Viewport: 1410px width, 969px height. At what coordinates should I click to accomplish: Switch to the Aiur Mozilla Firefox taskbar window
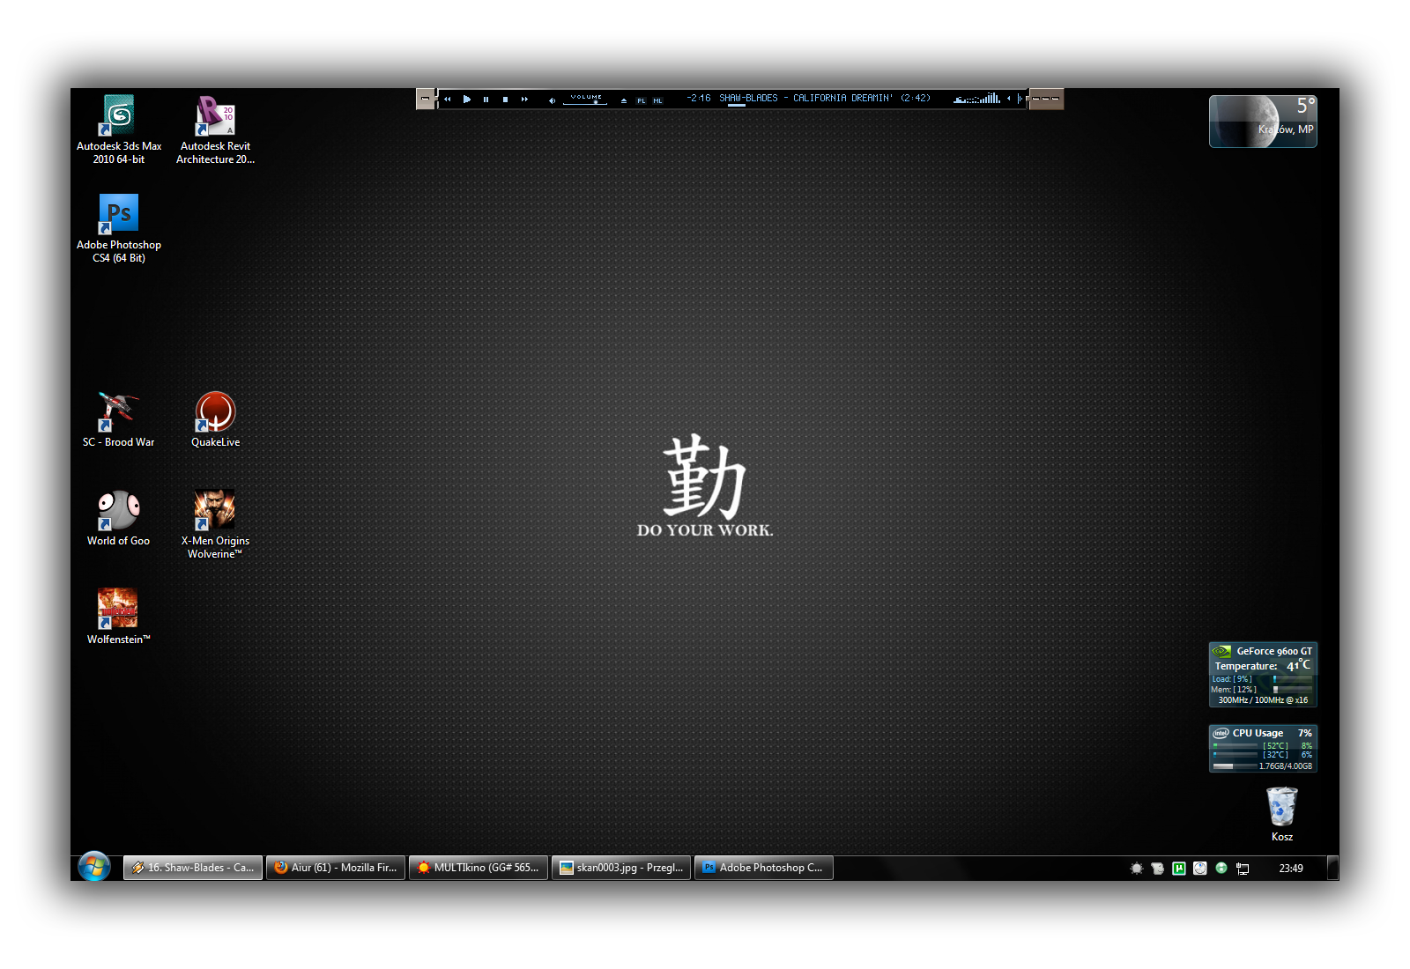tap(336, 868)
